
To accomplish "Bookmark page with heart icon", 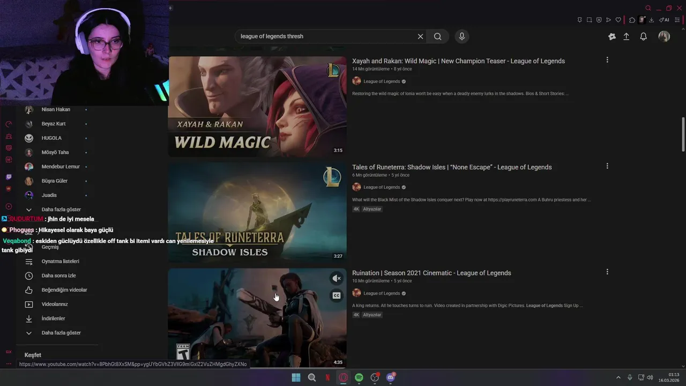I will click(618, 20).
